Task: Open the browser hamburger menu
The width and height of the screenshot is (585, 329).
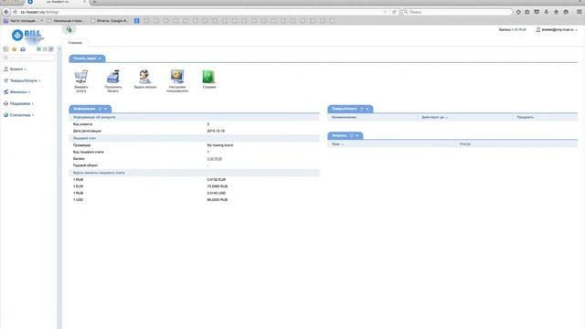Action: click(580, 12)
